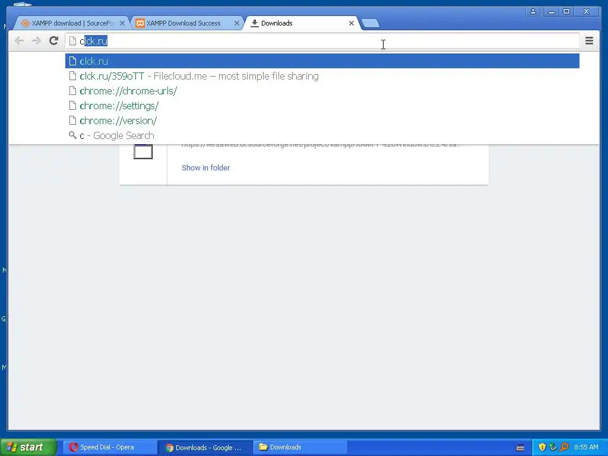Open the Windows start button
Screen dimensions: 608x456
(x=28, y=447)
